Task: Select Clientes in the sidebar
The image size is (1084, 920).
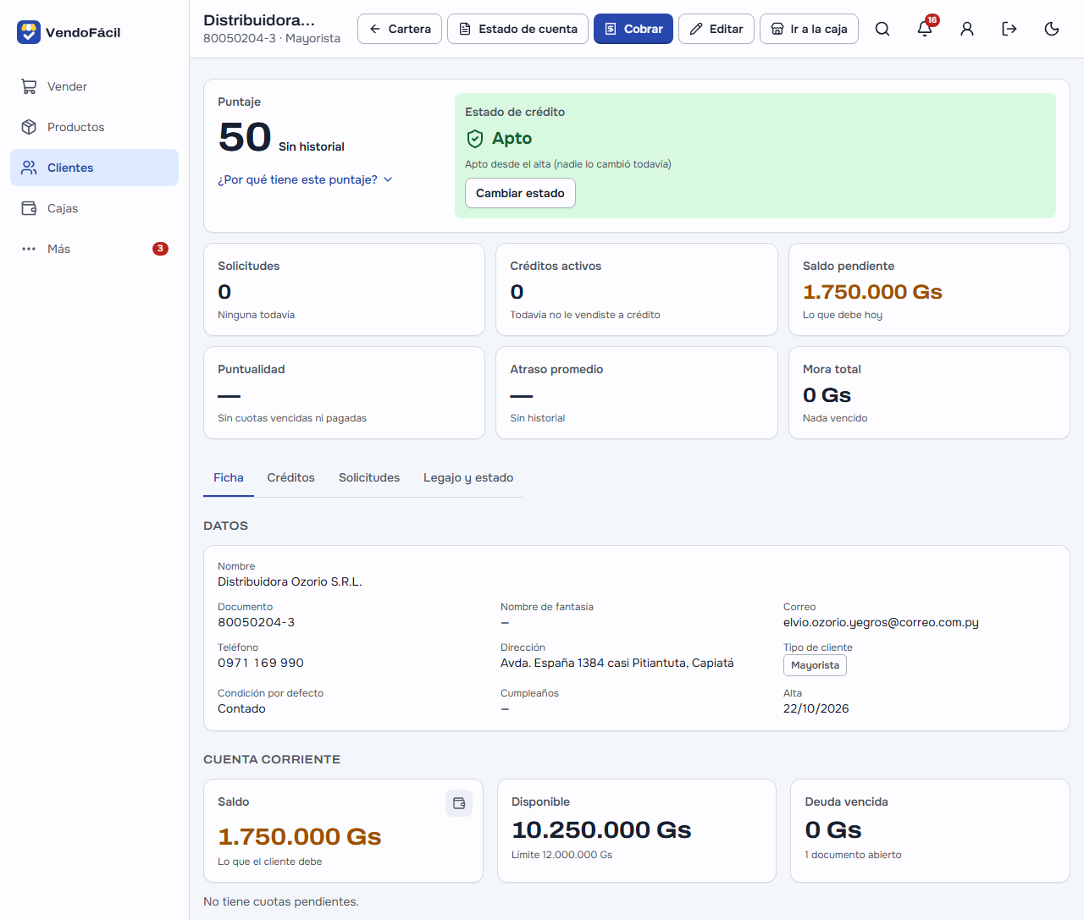Action: click(94, 168)
